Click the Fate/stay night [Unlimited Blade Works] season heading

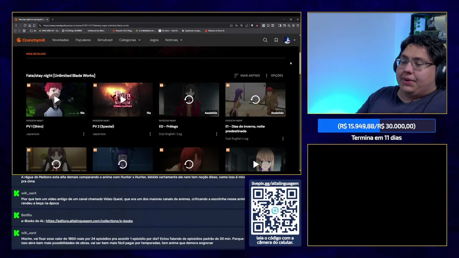[61, 76]
